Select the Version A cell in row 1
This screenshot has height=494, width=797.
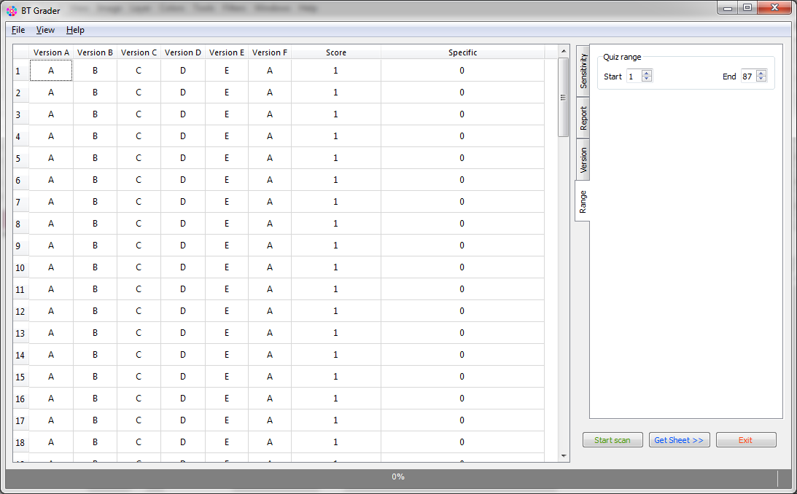(51, 71)
